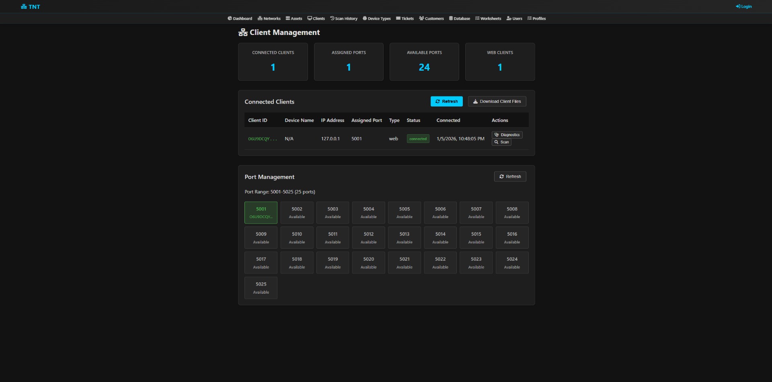
Task: Download Client Files
Action: click(x=497, y=101)
